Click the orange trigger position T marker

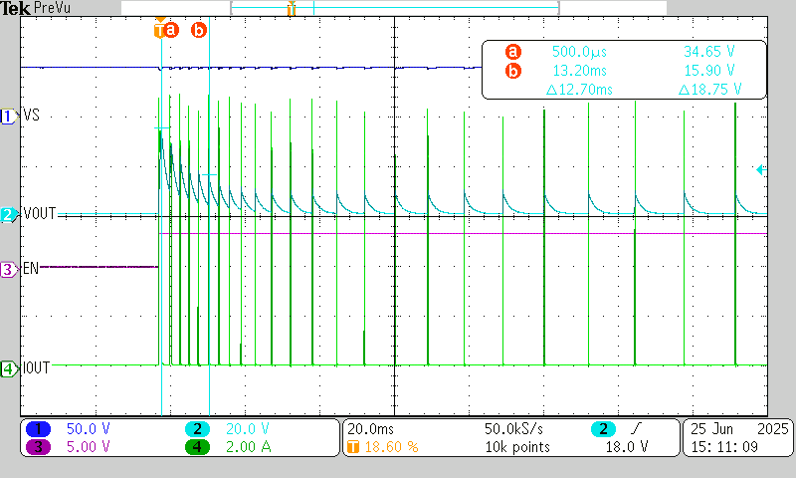click(x=159, y=30)
